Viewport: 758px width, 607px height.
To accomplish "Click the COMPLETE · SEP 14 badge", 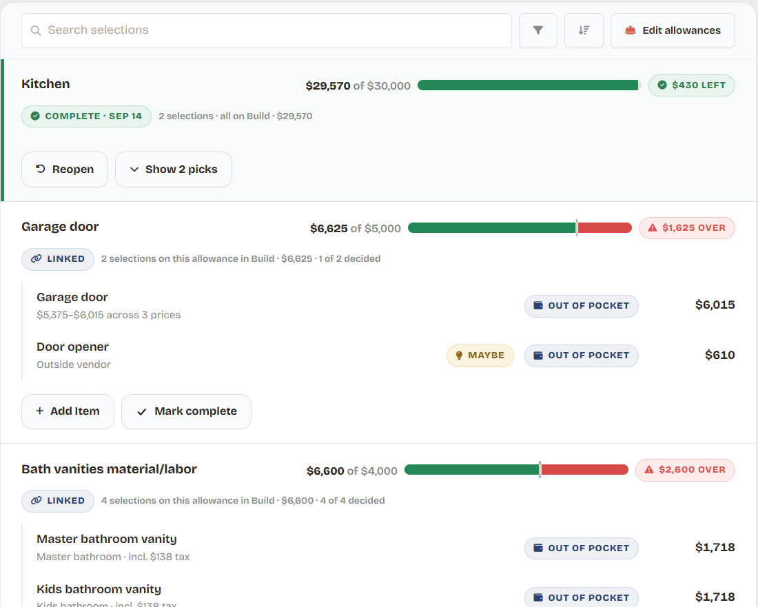I will (x=87, y=116).
